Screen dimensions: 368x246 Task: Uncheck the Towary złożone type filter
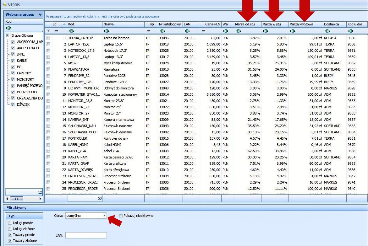coord(10,241)
